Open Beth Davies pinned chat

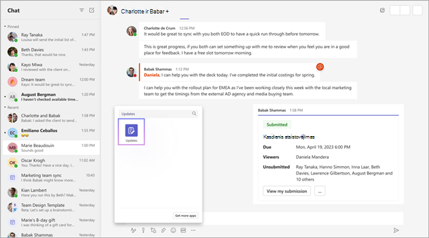pyautogui.click(x=51, y=52)
